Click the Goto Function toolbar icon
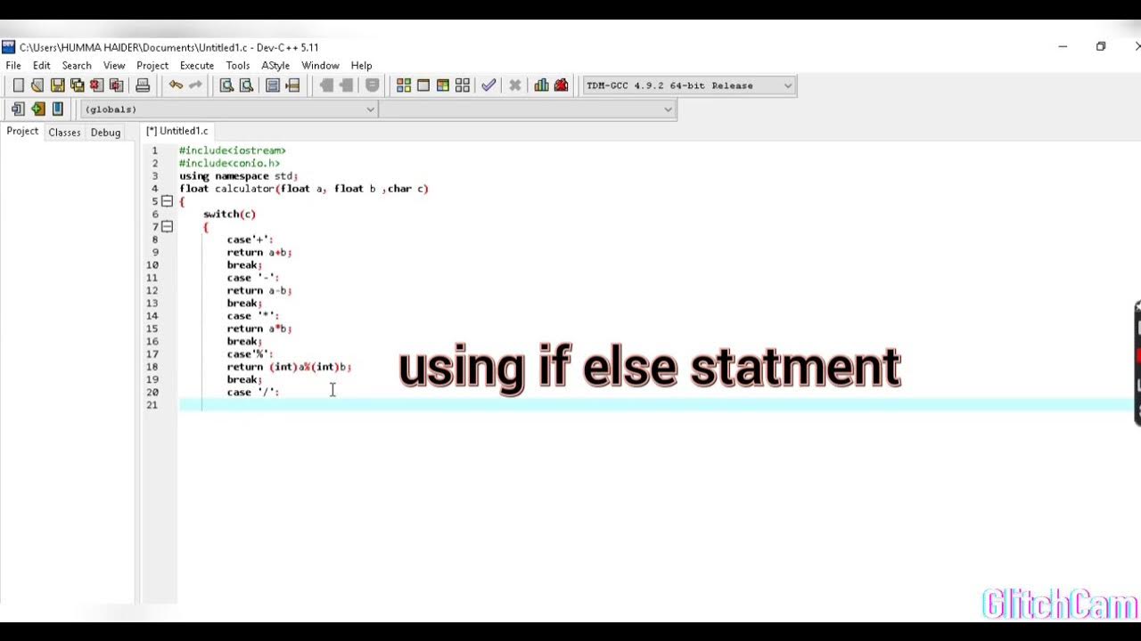This screenshot has width=1141, height=641. tap(273, 85)
